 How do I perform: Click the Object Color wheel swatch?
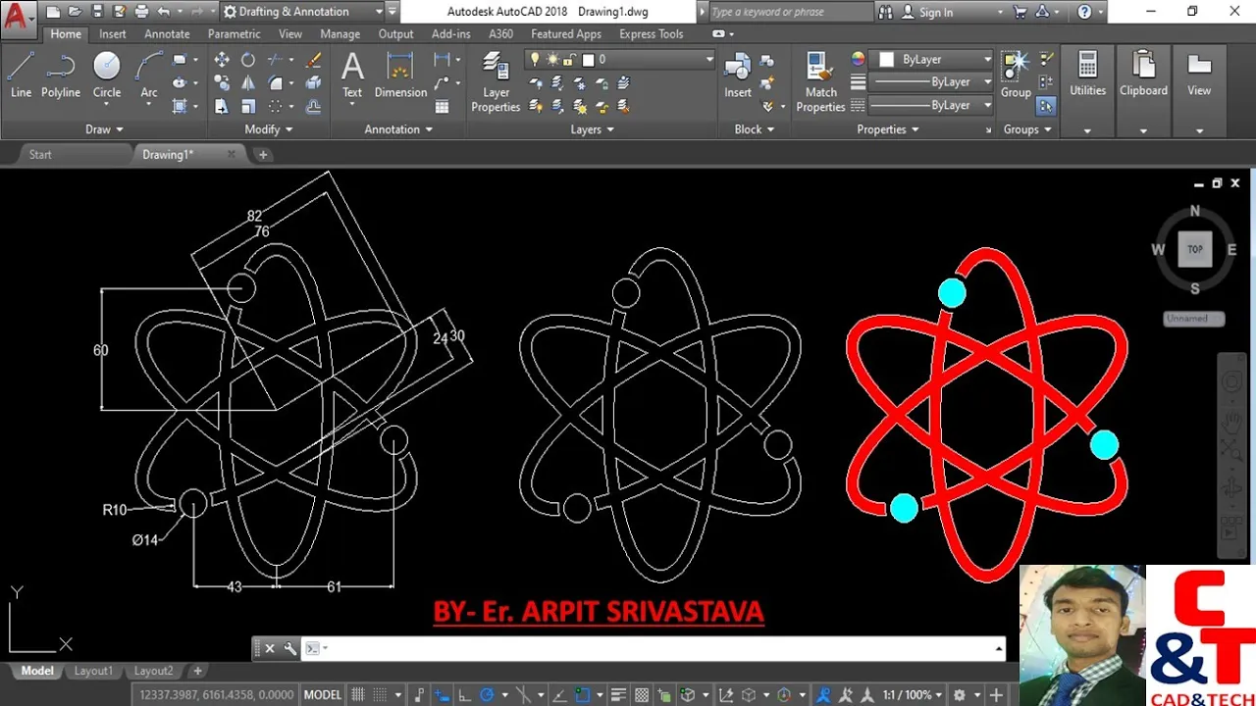pos(858,60)
